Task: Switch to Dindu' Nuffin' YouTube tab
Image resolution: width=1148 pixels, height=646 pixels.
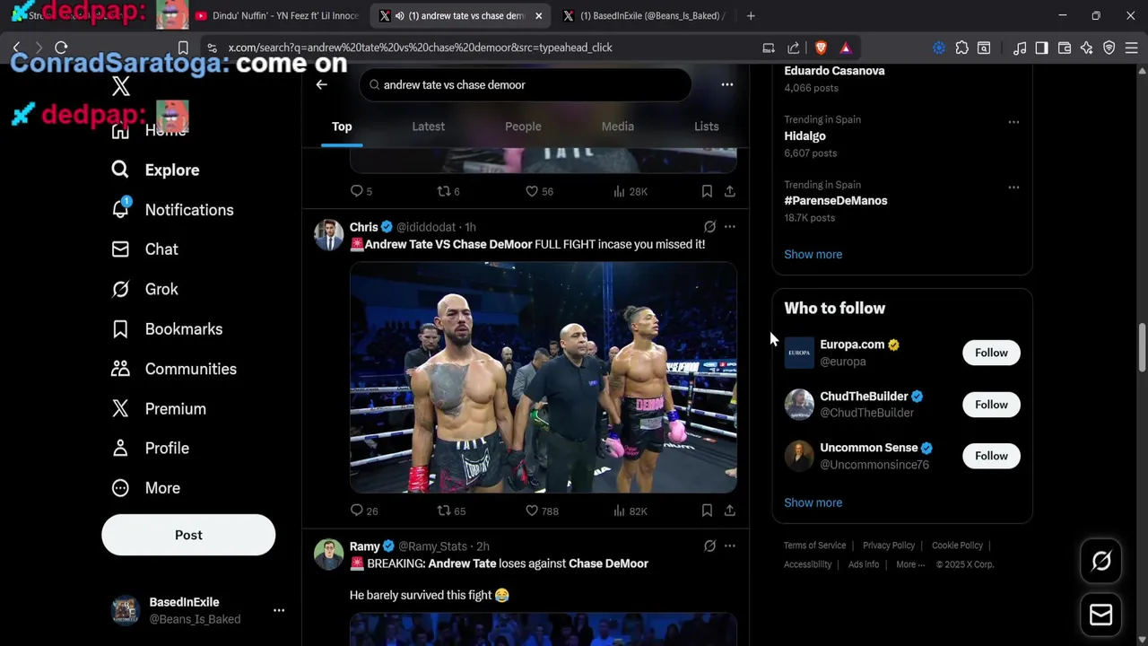Action: point(275,15)
